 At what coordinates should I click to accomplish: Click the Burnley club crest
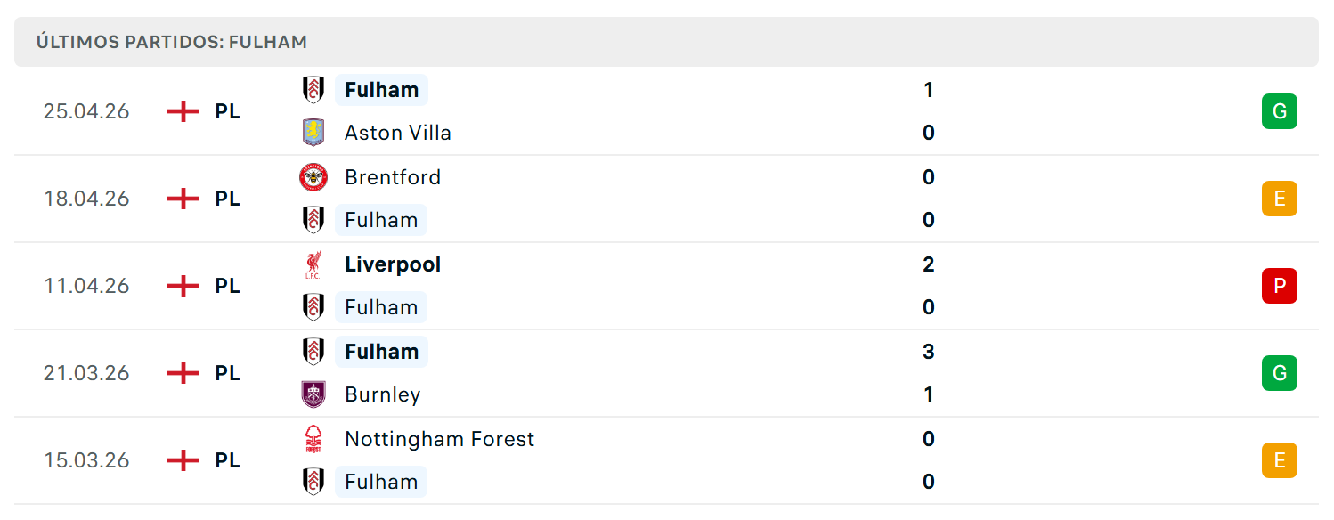click(313, 394)
